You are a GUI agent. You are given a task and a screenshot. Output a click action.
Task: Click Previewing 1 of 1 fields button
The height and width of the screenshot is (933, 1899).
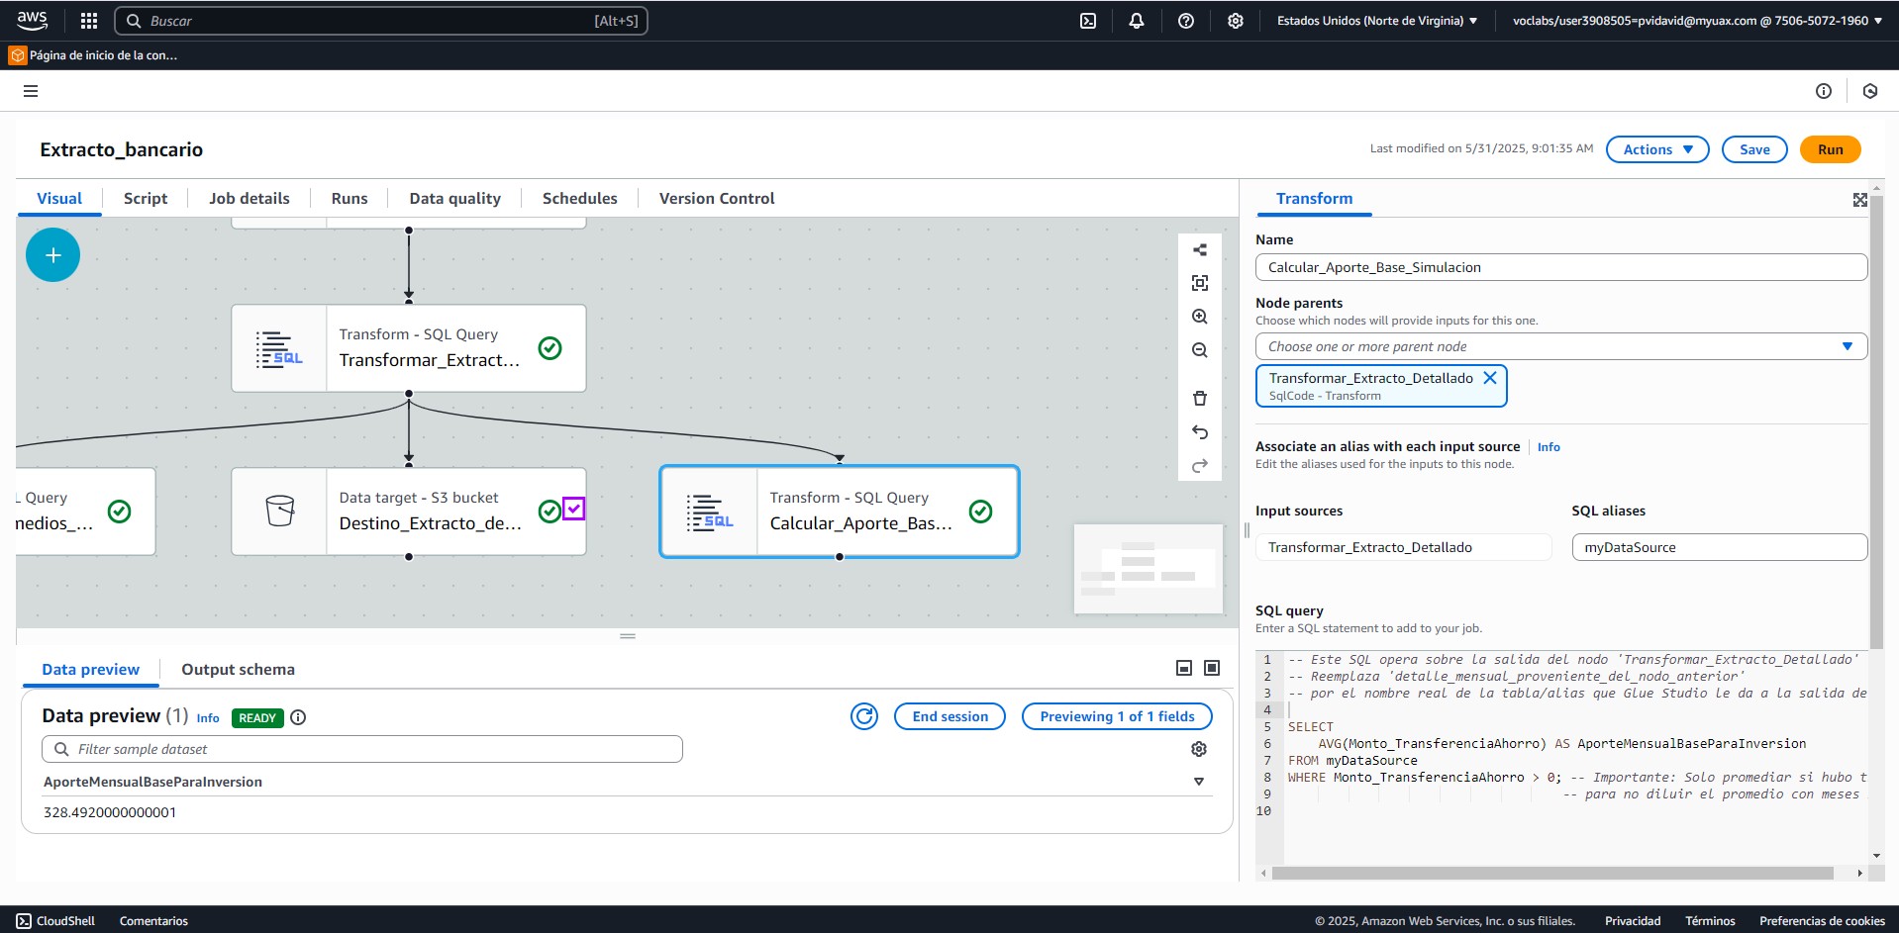1117,716
